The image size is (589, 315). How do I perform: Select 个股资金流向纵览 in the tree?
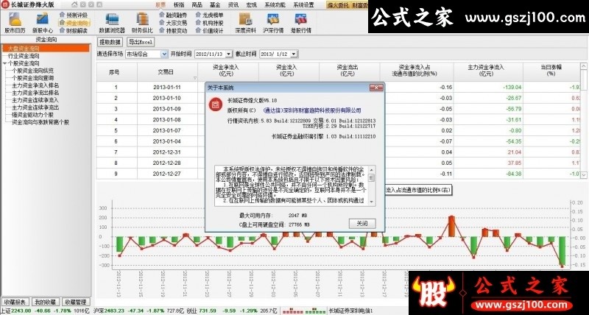[x=32, y=71]
